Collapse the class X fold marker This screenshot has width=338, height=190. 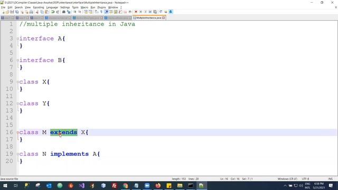[x=18, y=82]
